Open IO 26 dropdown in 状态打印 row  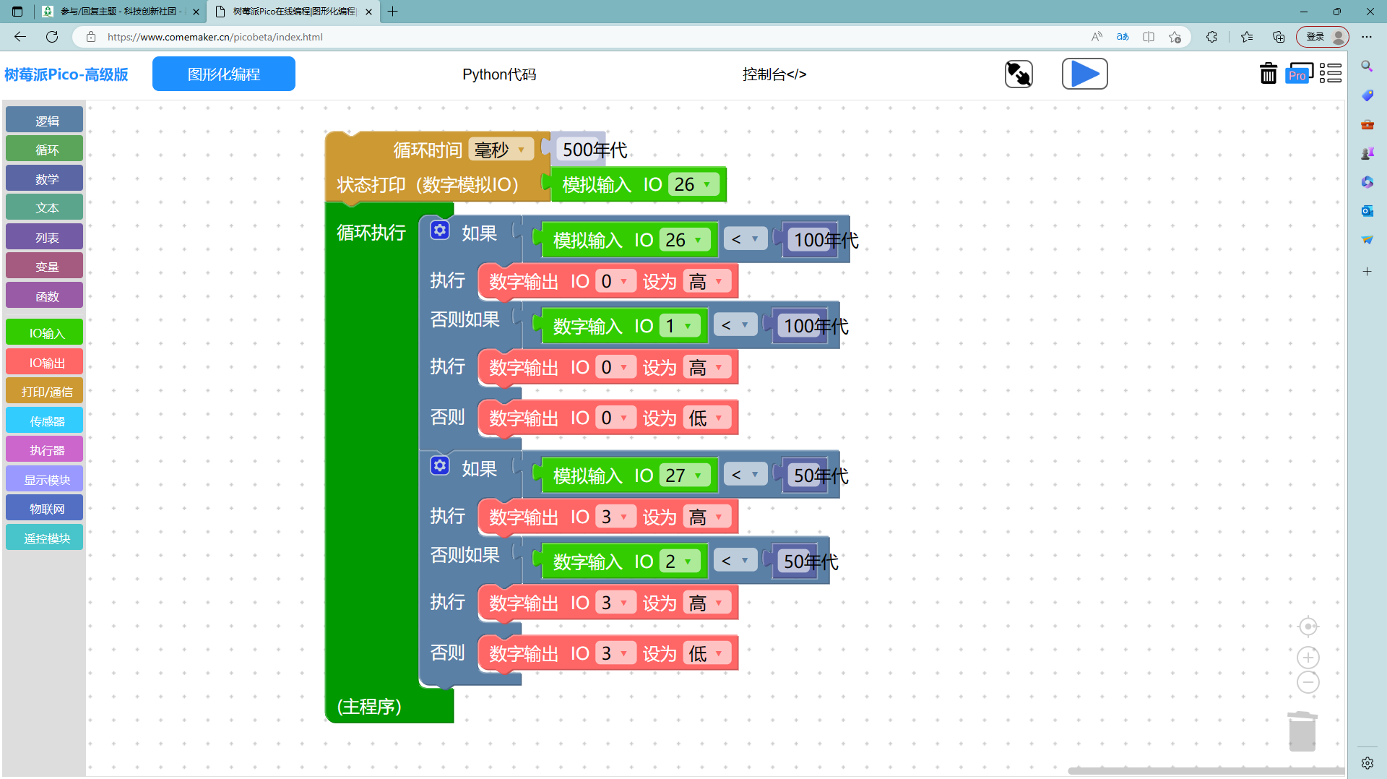(x=694, y=185)
